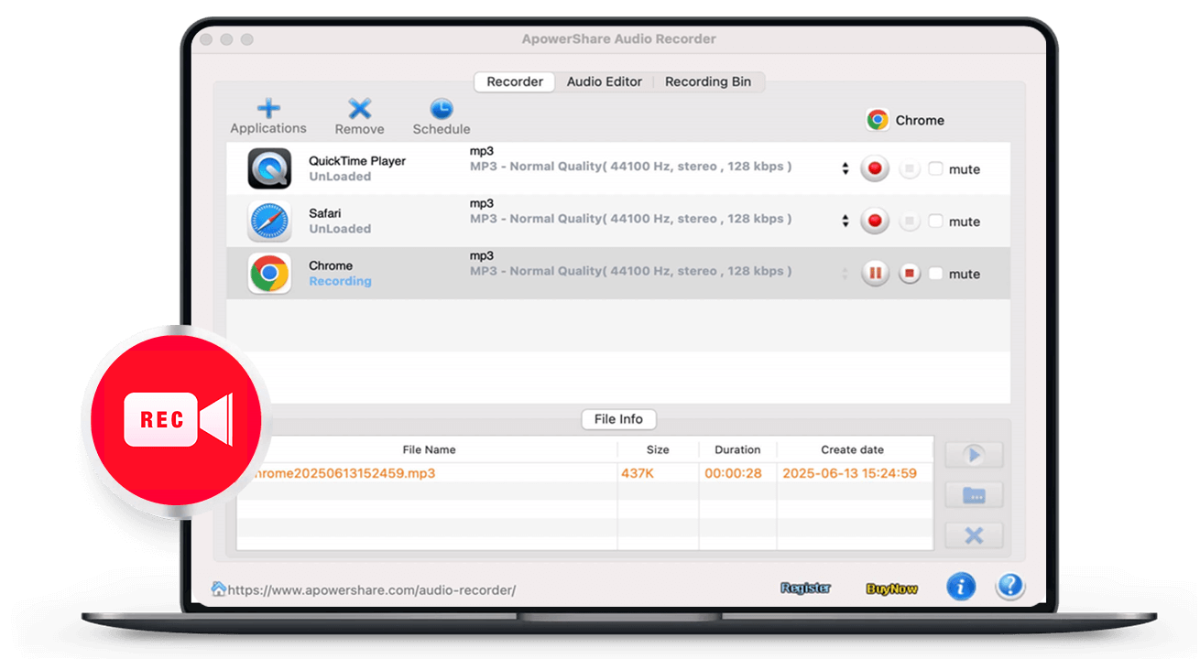Image resolution: width=1200 pixels, height=659 pixels.
Task: Click the Register link
Action: coord(805,588)
